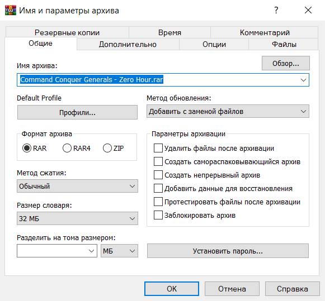
Task: Click the split volume size input field
Action: [53, 251]
